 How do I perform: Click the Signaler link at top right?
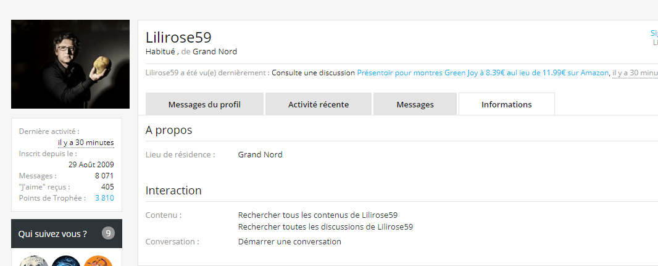click(654, 33)
